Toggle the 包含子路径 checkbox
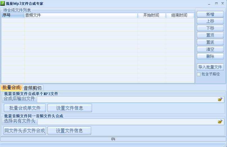This screenshot has width=227, height=147. (x=199, y=74)
